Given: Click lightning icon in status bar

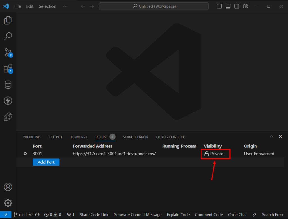Looking at the screenshot, I should click(x=255, y=215).
